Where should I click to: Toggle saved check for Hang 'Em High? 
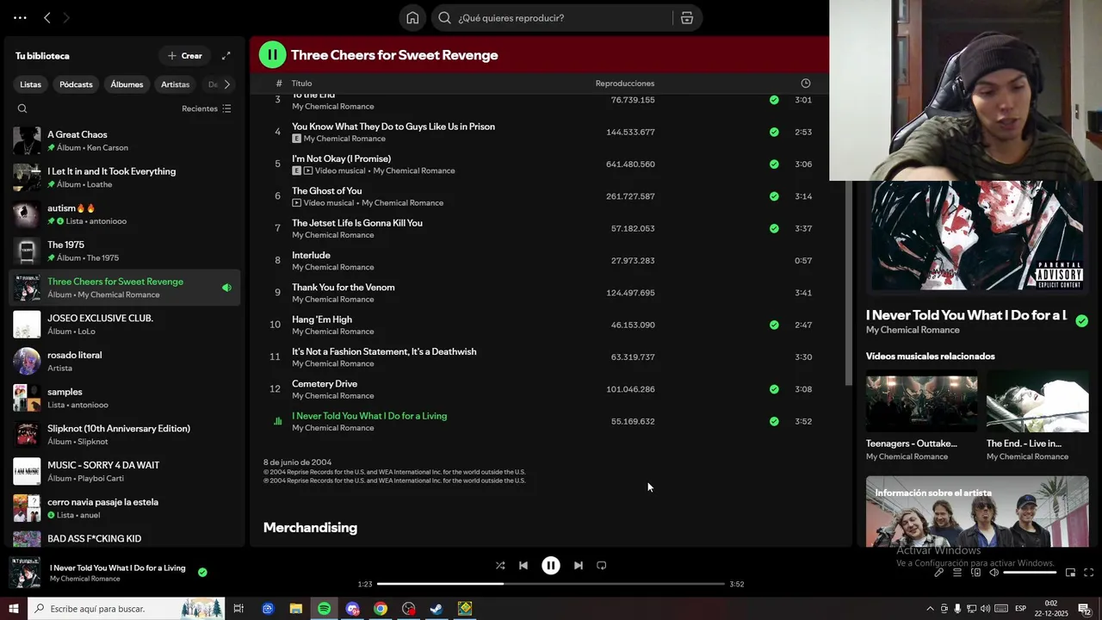pos(774,325)
